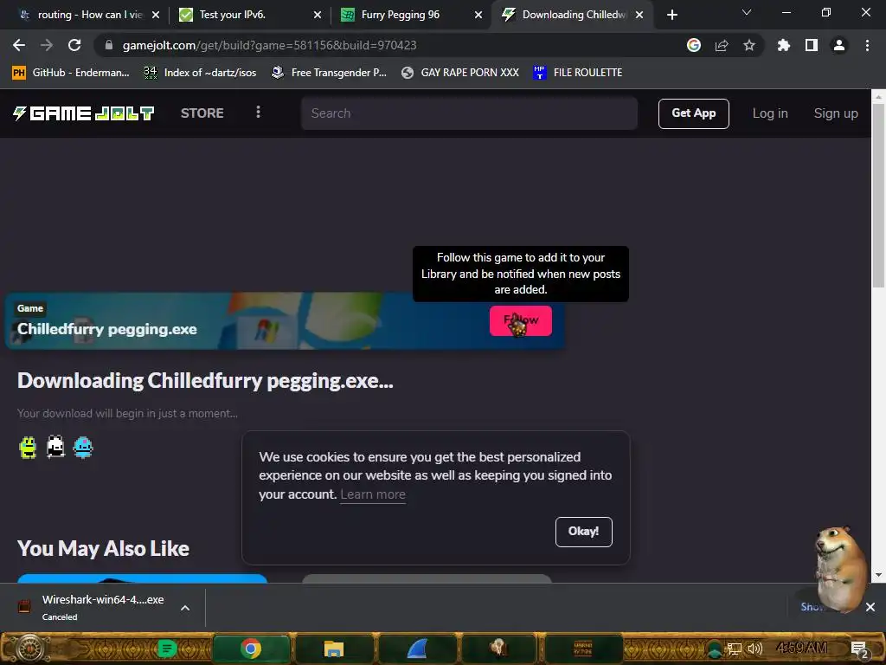Screen dimensions: 886x665
Task: Follow the Chilledfurry game
Action: [x=520, y=320]
